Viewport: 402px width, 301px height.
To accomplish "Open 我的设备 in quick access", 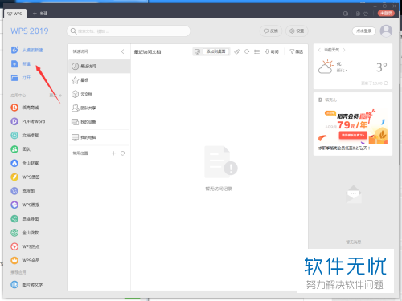I will pyautogui.click(x=100, y=122).
